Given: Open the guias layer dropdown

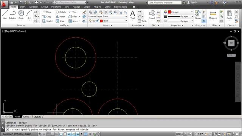Looking at the screenshot, I should pyautogui.click(x=108, y=21).
